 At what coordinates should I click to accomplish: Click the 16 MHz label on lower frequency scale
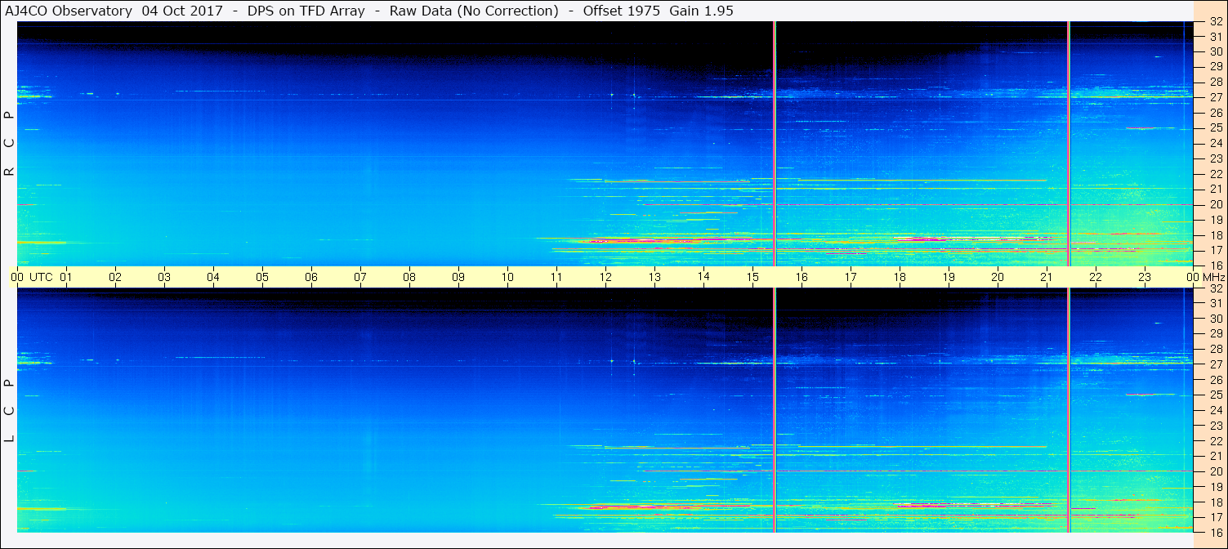point(1216,532)
